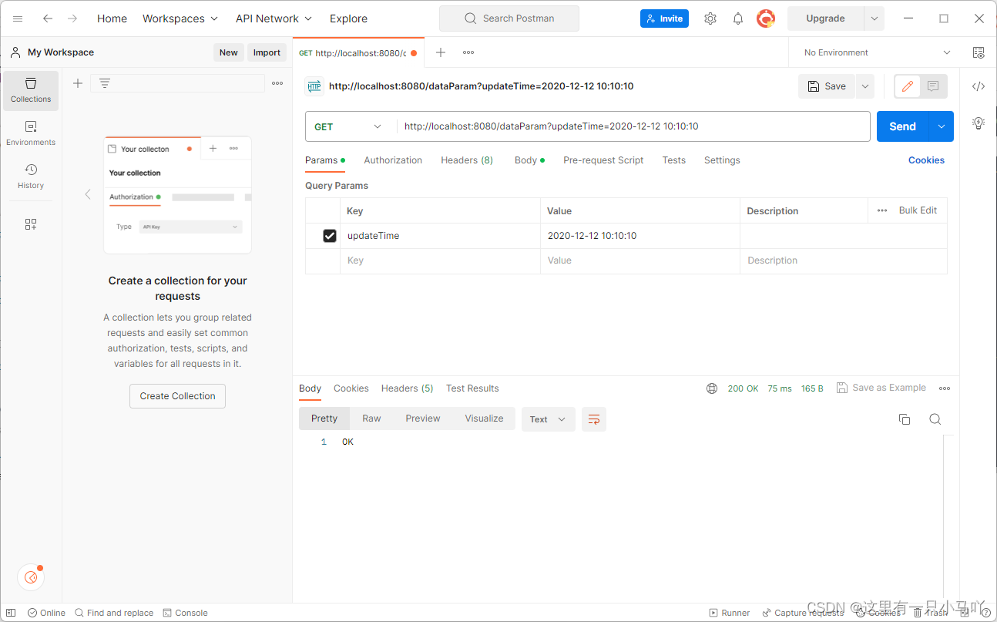Add a new request tab
This screenshot has height=622, width=997.
pos(441,52)
